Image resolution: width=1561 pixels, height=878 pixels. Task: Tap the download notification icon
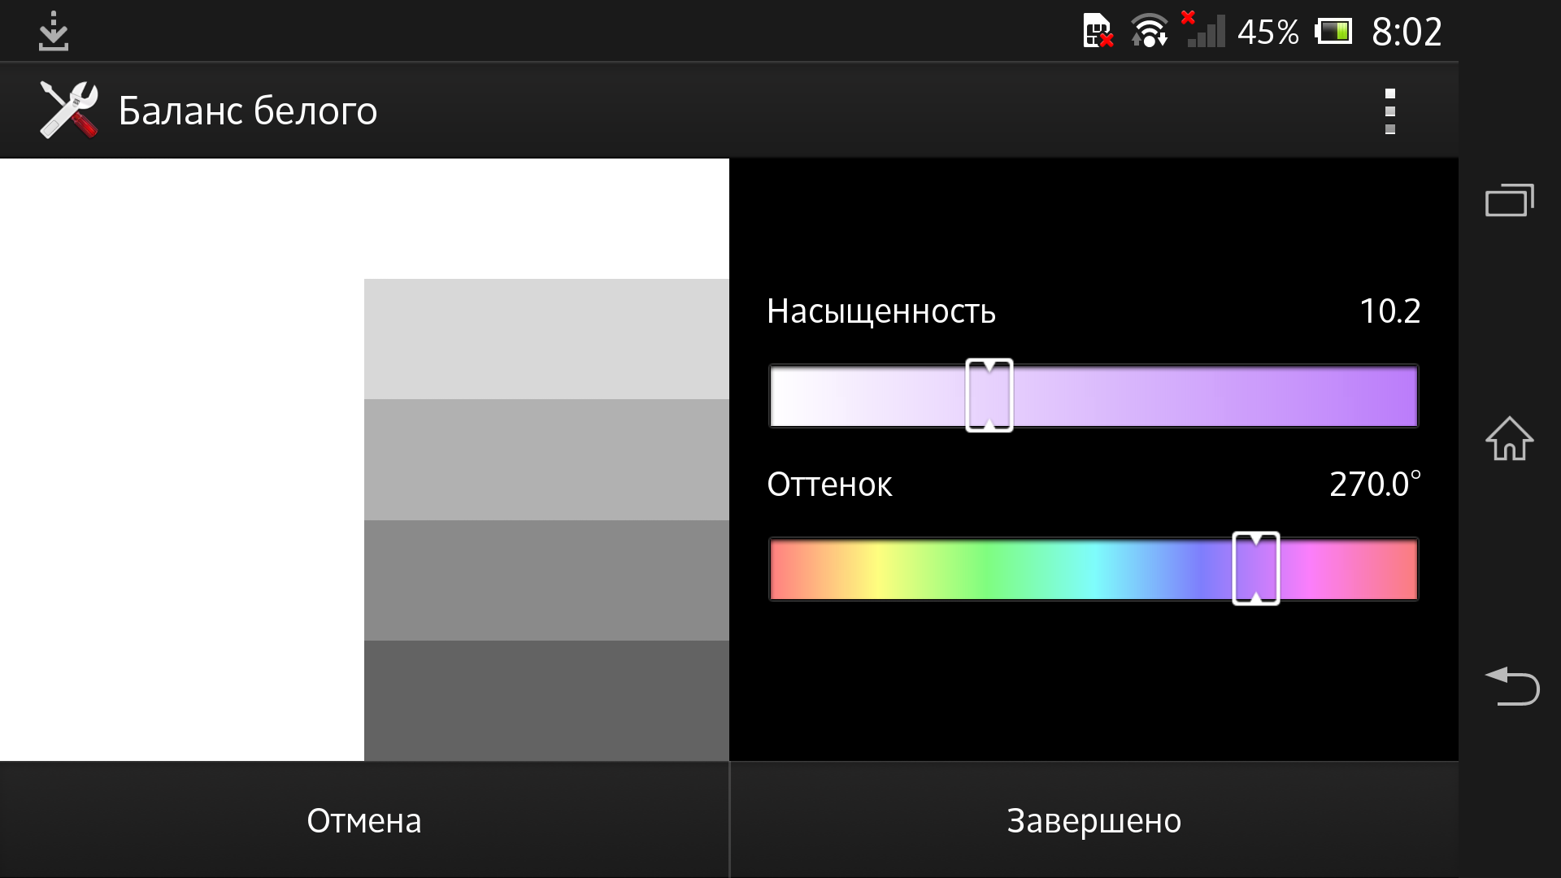[54, 31]
